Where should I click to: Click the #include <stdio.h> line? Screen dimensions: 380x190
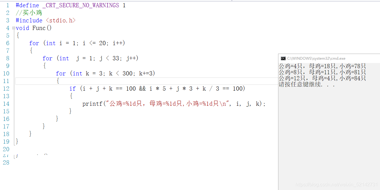coord(45,20)
